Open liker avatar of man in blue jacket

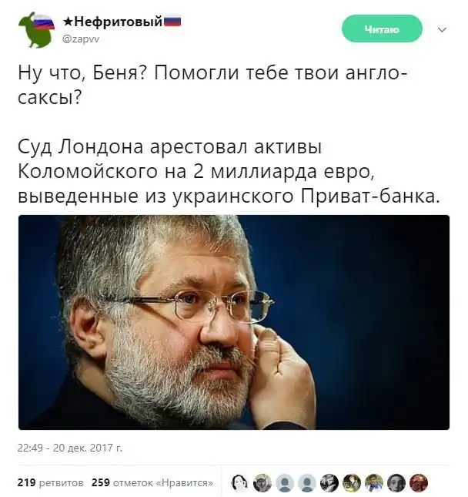coord(374,482)
